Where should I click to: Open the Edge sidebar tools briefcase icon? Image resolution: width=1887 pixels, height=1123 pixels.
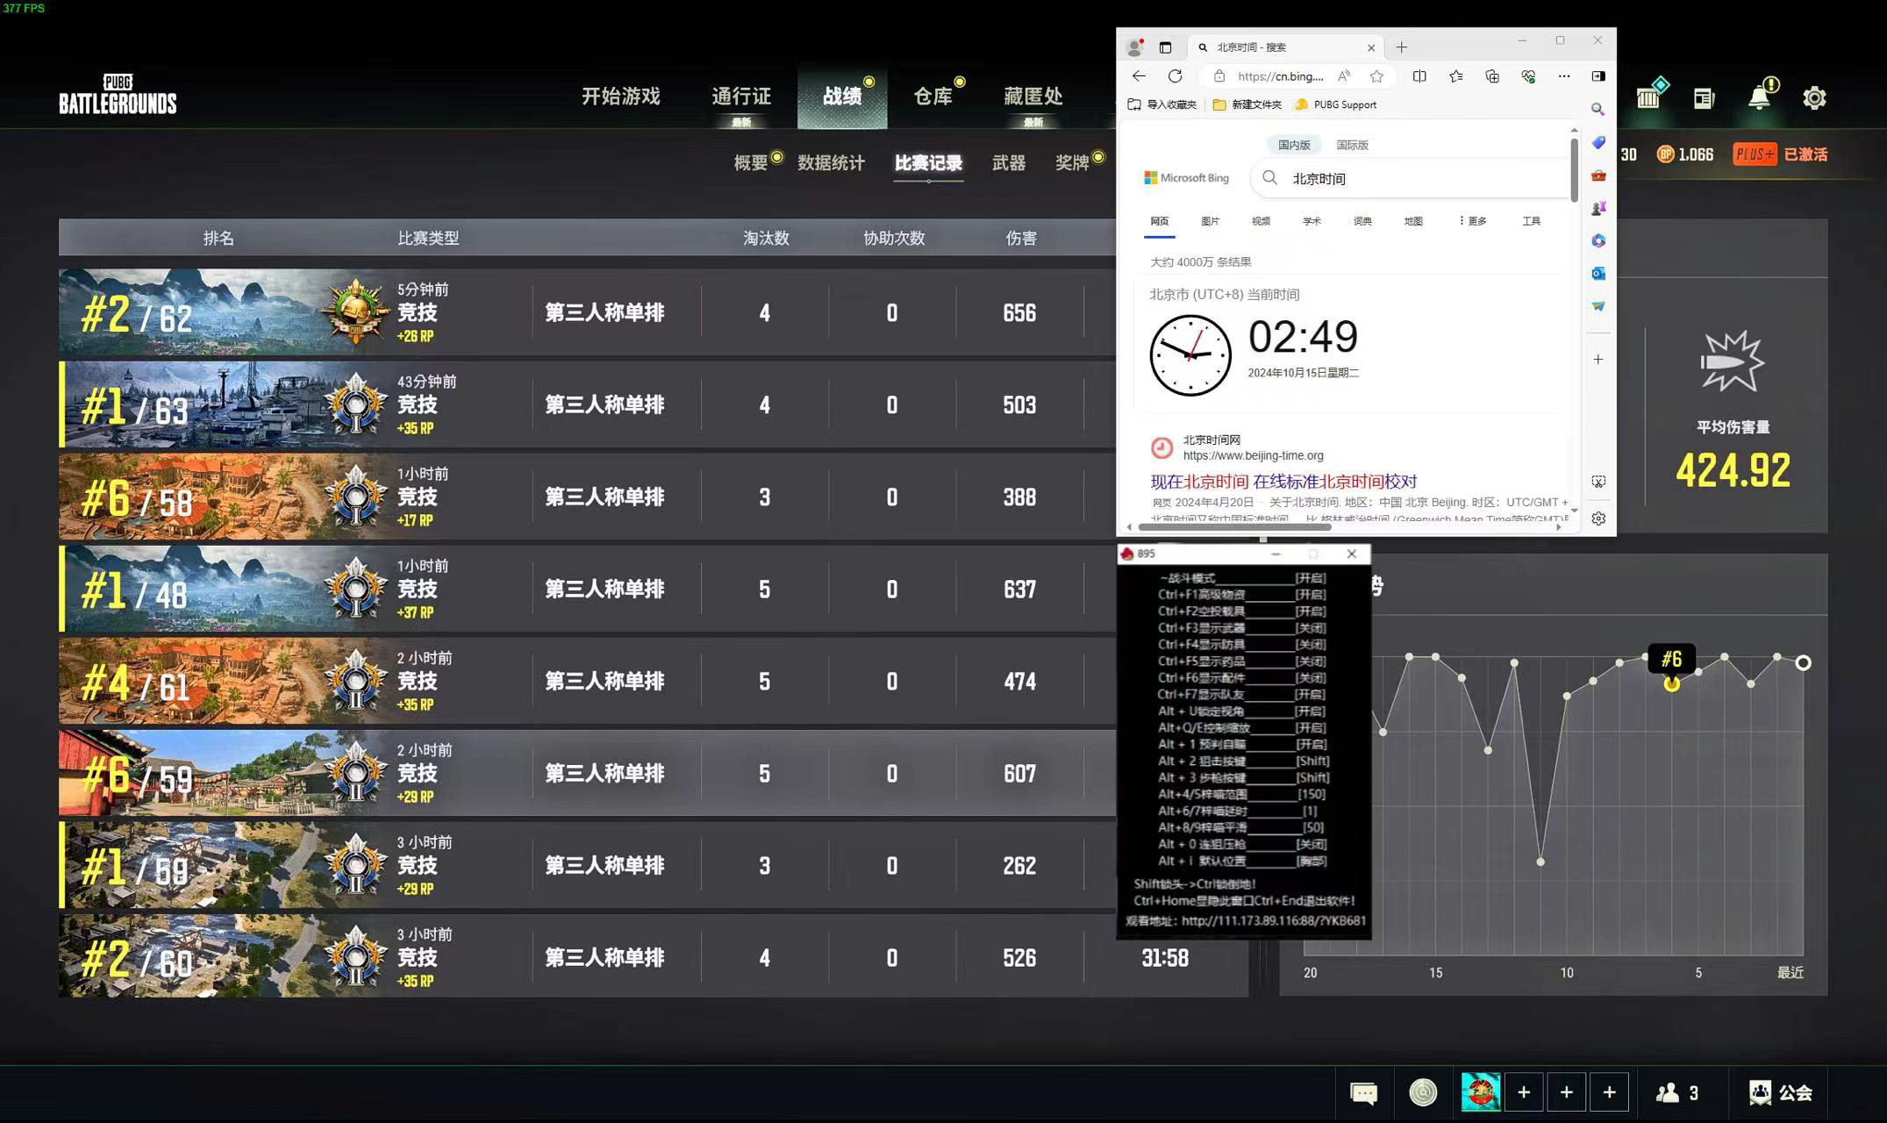(1598, 175)
